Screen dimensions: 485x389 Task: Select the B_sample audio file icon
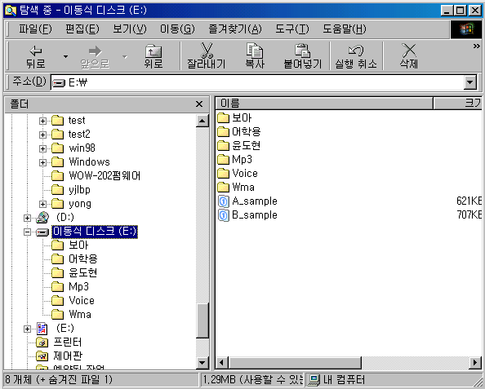click(224, 215)
